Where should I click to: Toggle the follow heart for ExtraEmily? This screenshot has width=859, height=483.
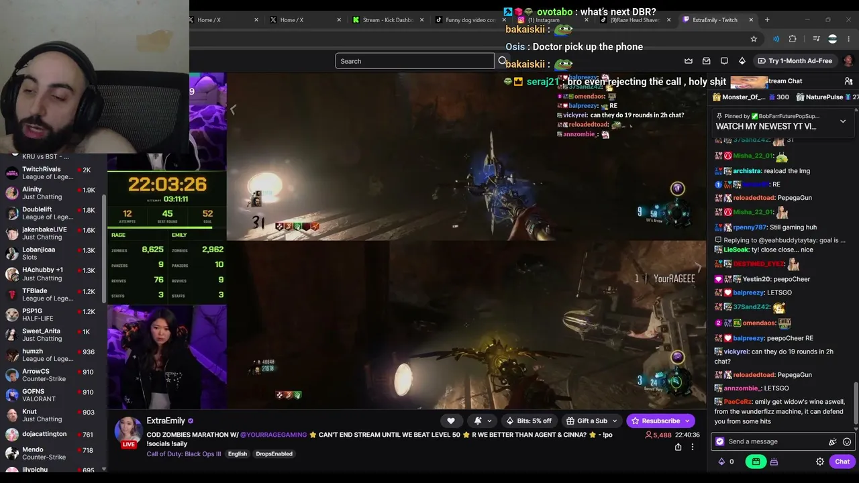[x=451, y=421]
